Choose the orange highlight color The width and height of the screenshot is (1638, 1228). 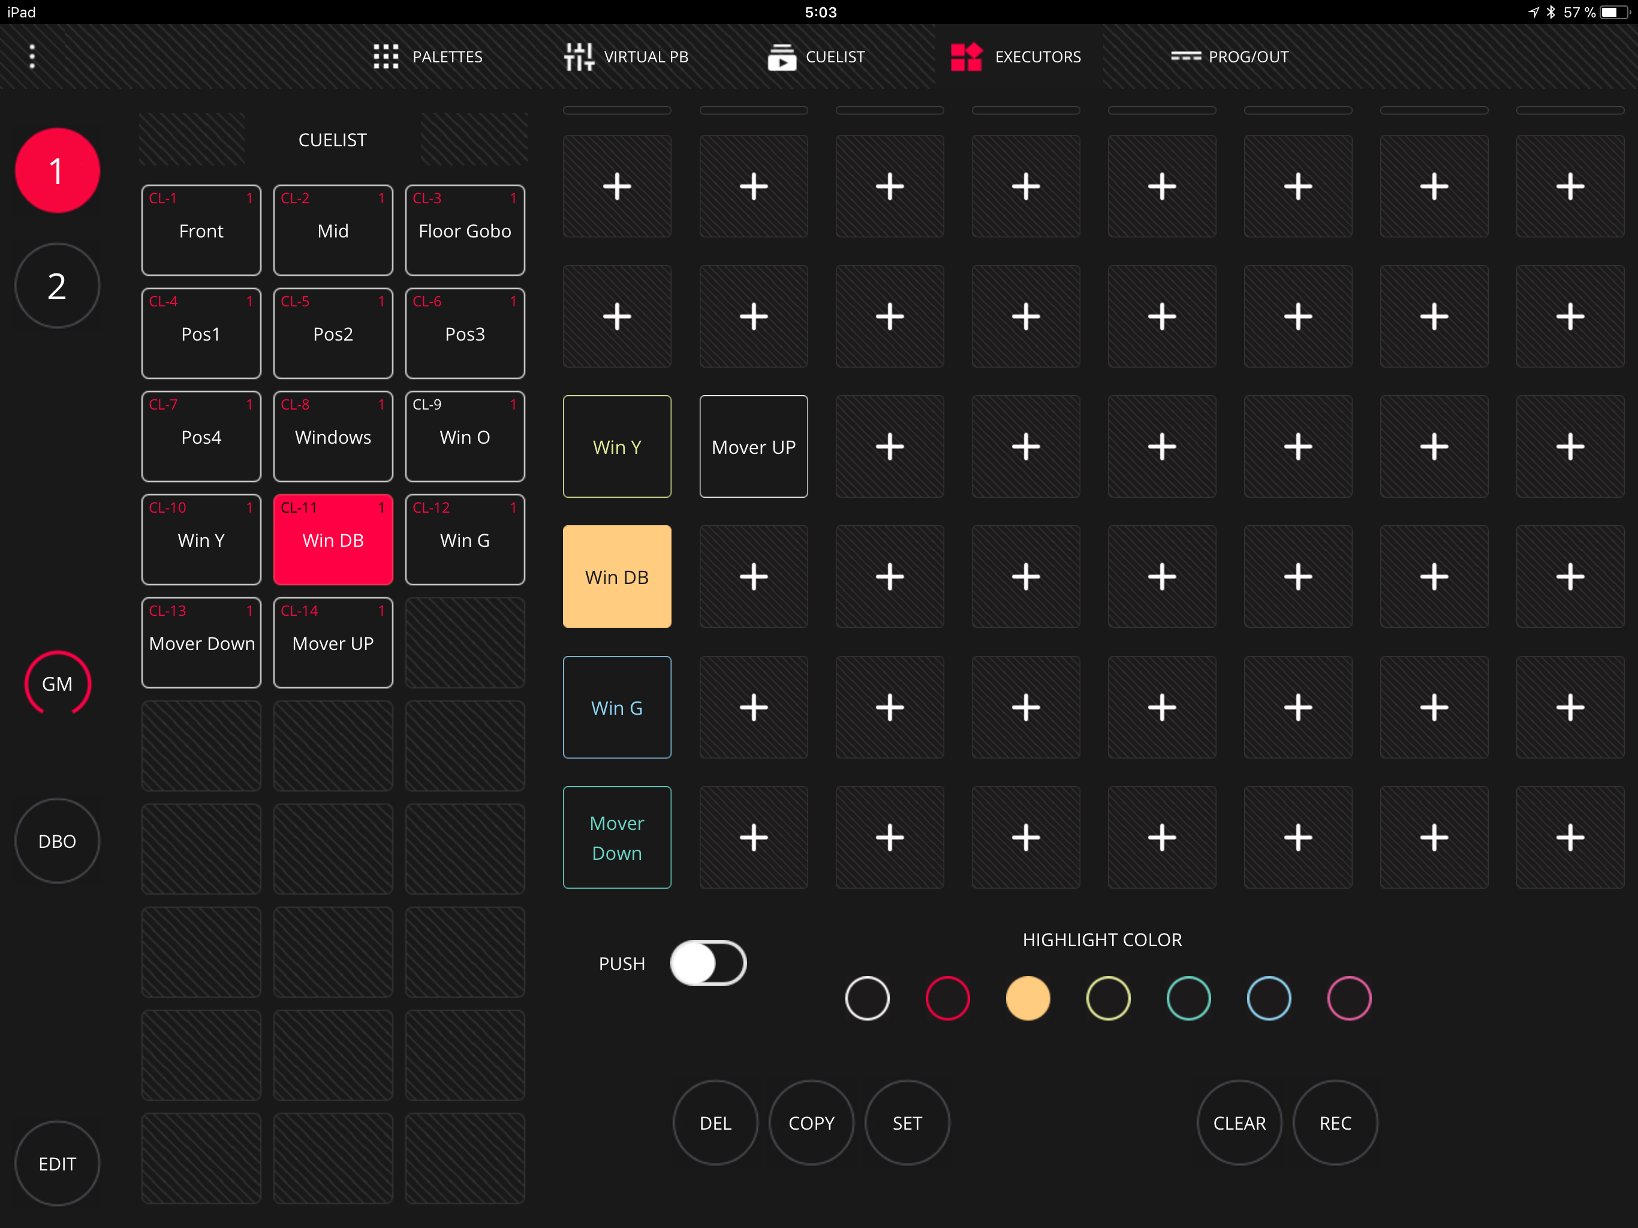tap(1027, 998)
